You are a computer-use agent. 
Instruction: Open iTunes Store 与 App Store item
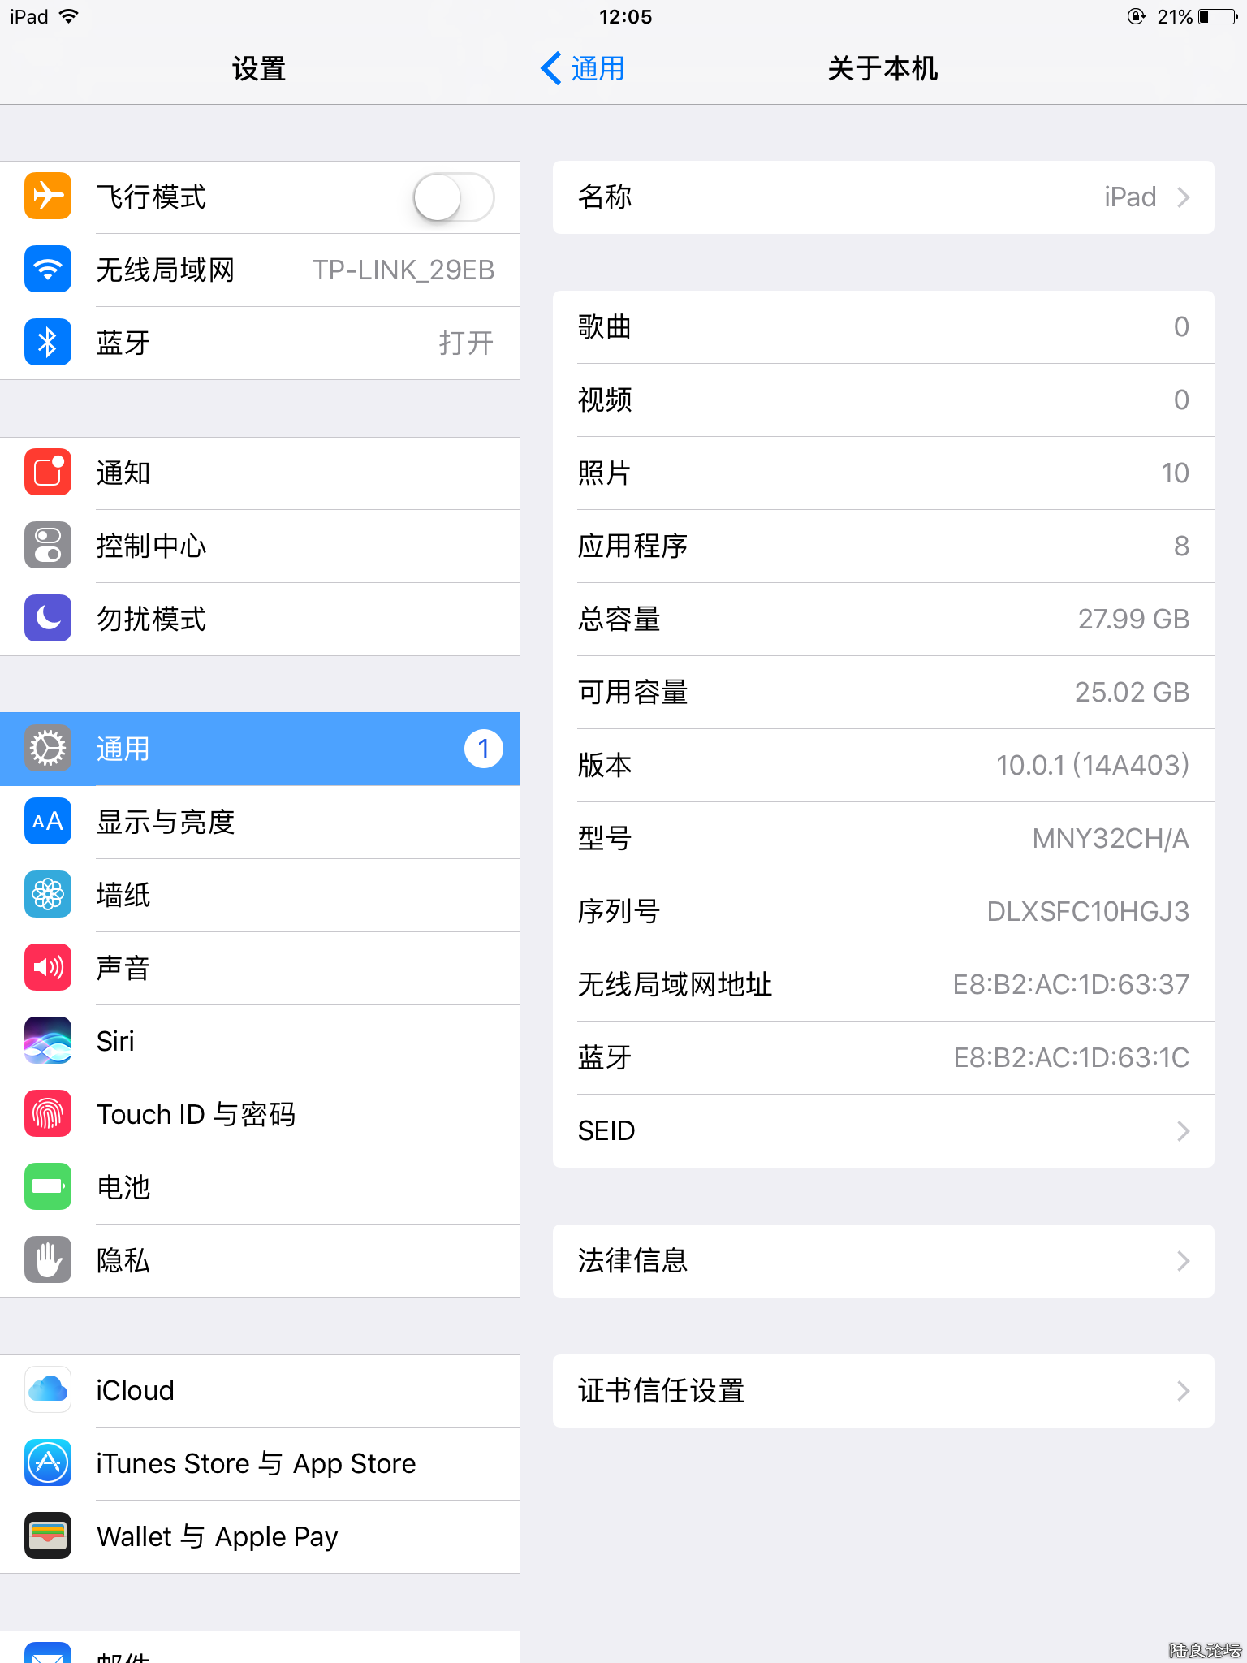[260, 1463]
